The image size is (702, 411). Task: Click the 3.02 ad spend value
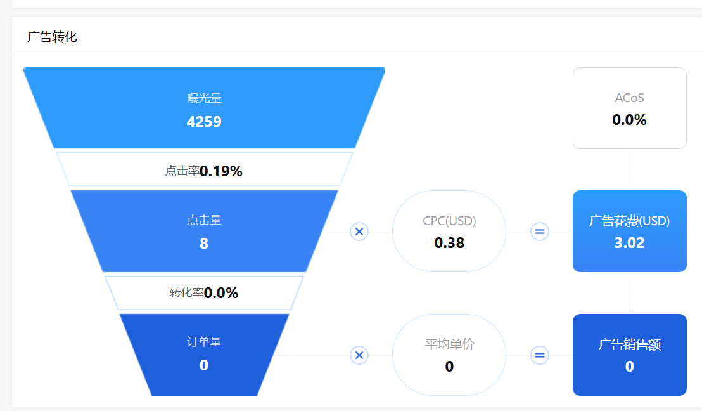point(630,243)
